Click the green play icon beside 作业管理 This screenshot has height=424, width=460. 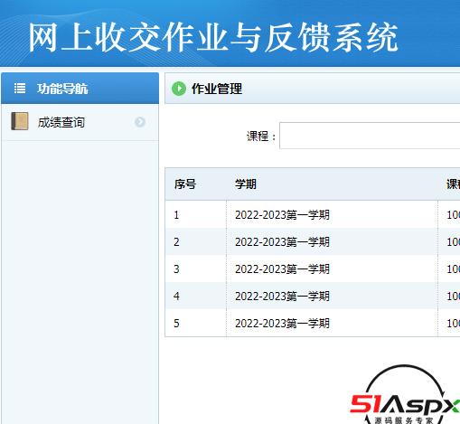pyautogui.click(x=179, y=89)
